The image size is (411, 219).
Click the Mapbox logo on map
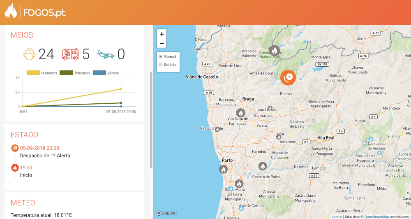point(166,213)
